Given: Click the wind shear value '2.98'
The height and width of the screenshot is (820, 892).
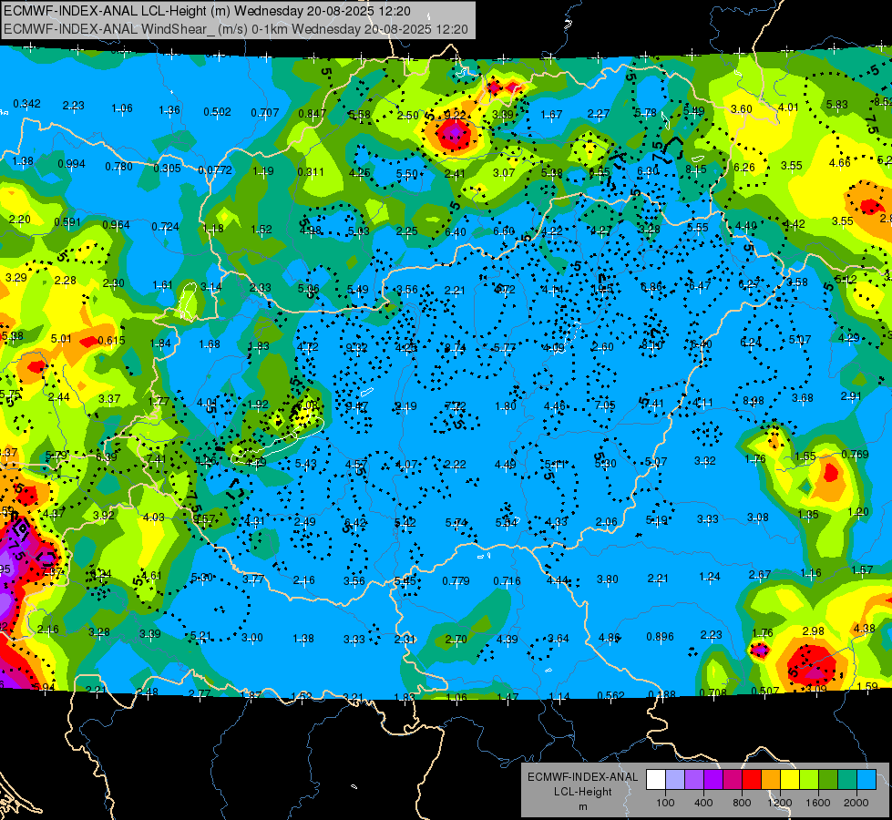Looking at the screenshot, I should point(814,630).
